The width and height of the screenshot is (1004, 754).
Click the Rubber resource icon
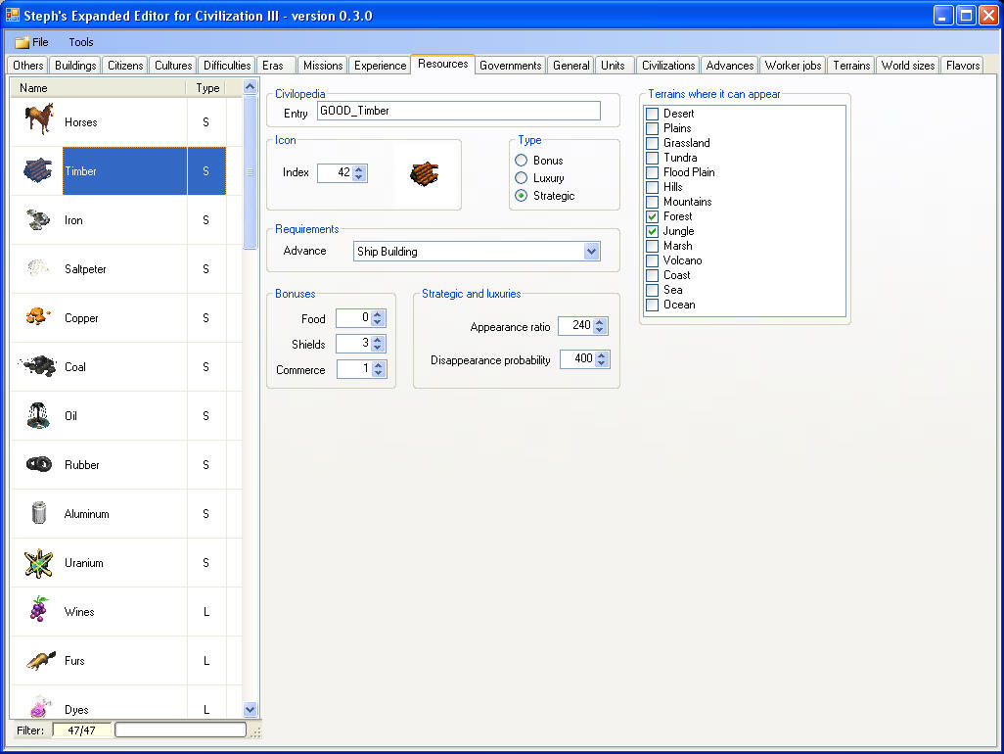coord(38,464)
